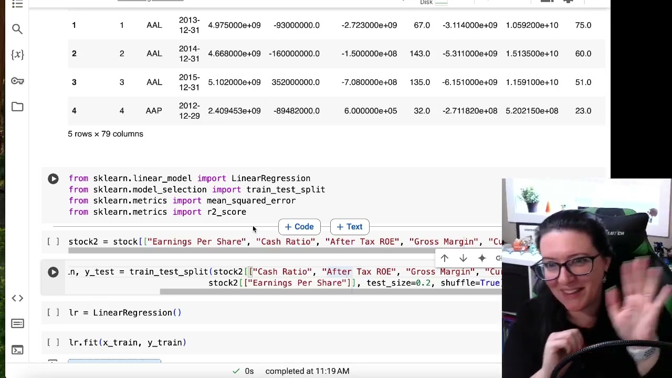Click the 1.513500e+10 table value
The width and height of the screenshot is (672, 378).
[532, 54]
